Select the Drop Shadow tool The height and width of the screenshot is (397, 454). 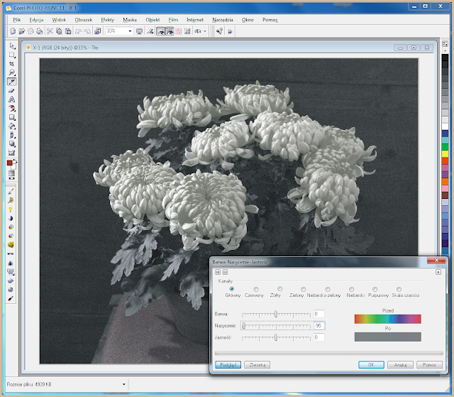click(x=12, y=144)
